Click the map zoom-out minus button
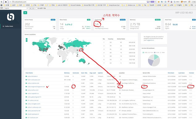 pyautogui.click(x=27, y=41)
